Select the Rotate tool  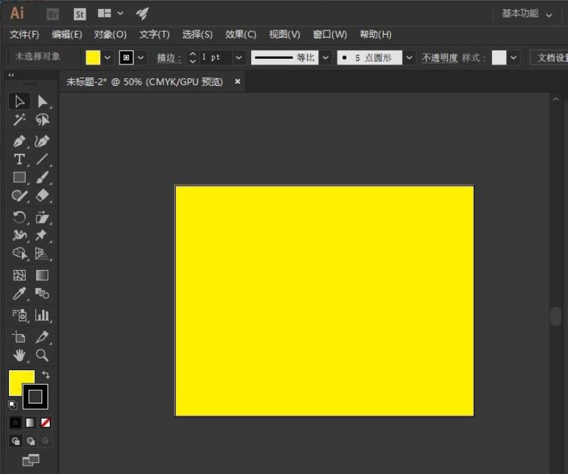19,217
